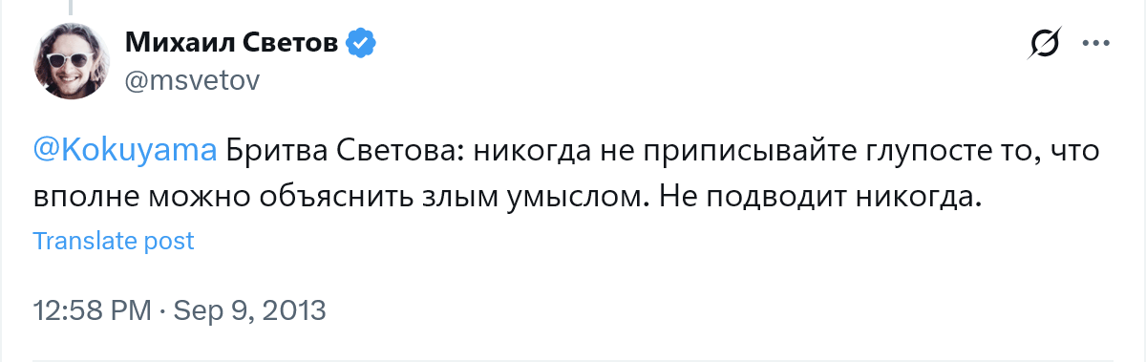Translate this post to English
The width and height of the screenshot is (1146, 362).
point(114,241)
